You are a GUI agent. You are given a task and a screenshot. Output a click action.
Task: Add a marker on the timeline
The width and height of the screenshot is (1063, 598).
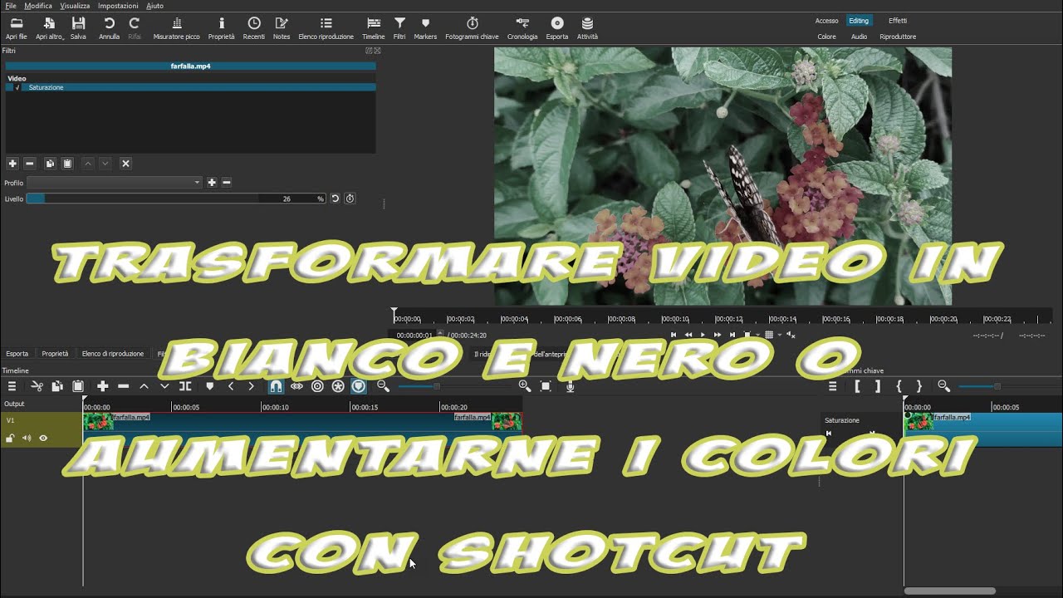tap(209, 386)
